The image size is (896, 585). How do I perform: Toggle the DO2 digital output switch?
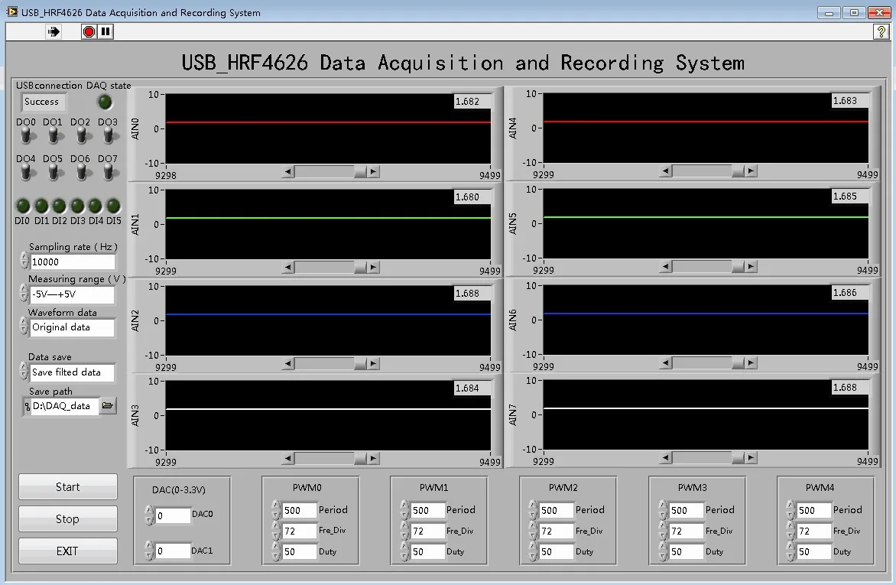click(x=81, y=135)
